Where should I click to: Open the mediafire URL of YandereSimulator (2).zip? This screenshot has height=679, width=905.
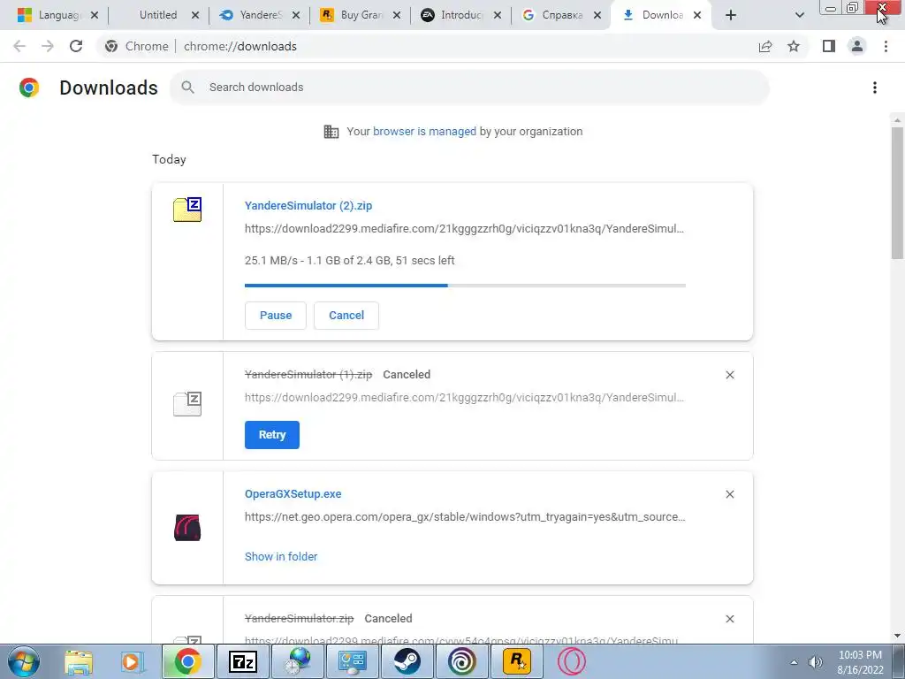tap(464, 229)
